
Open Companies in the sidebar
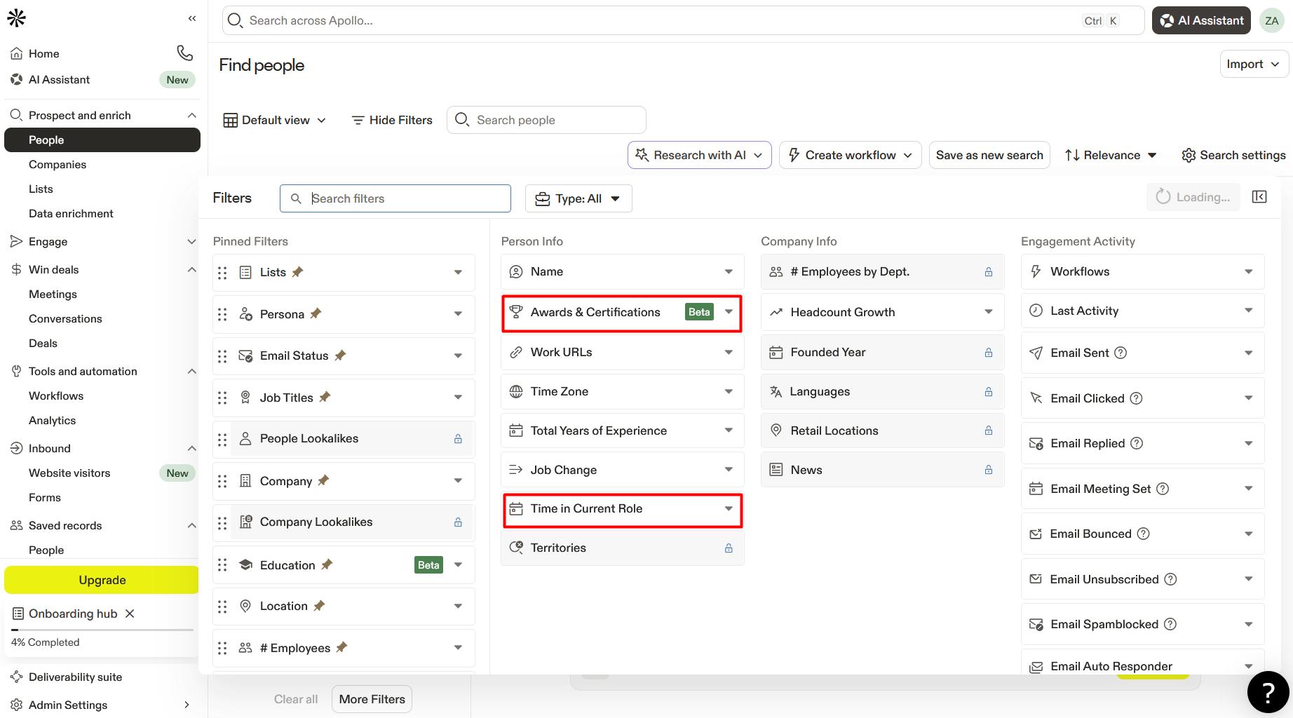coord(57,164)
